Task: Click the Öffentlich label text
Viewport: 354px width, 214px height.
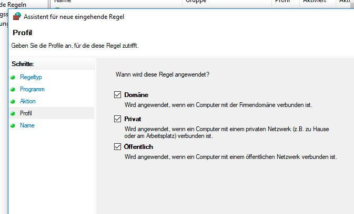Action: tap(139, 147)
